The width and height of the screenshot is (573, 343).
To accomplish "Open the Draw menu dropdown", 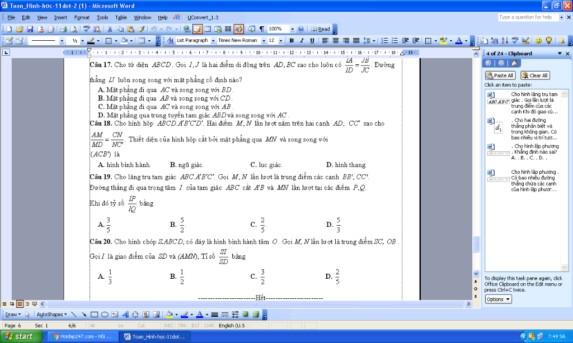I will click(13, 315).
